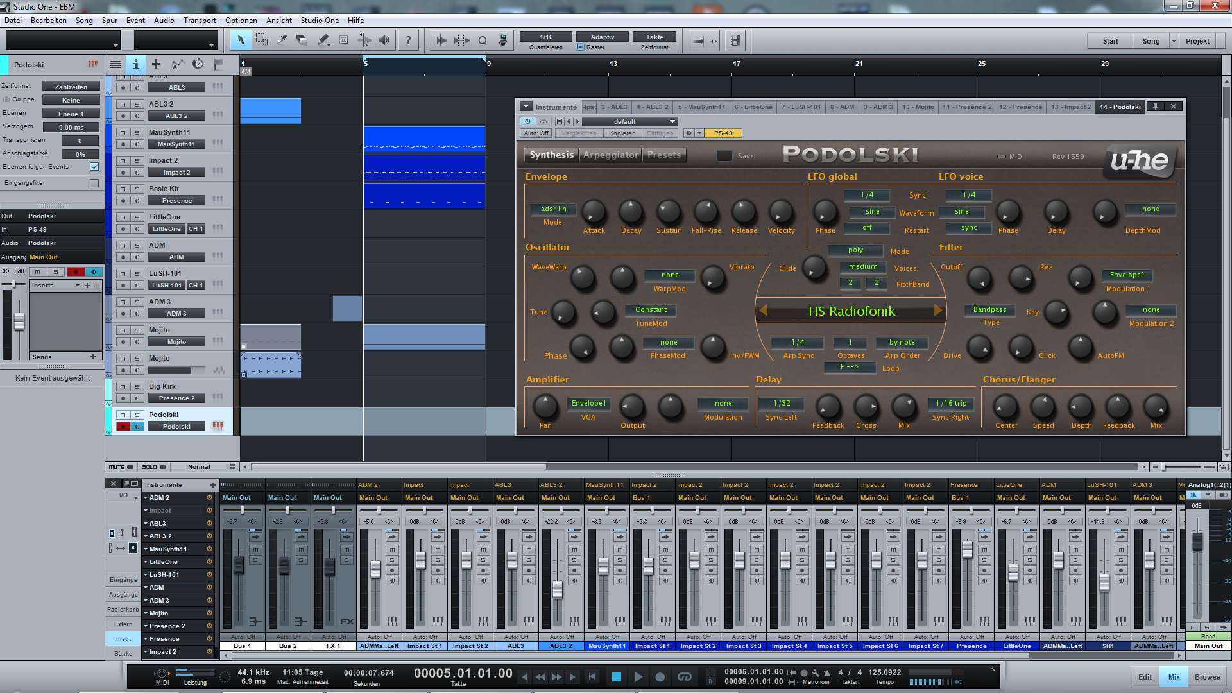The height and width of the screenshot is (693, 1232).
Task: Expand the Inserts section menu
Action: point(78,285)
